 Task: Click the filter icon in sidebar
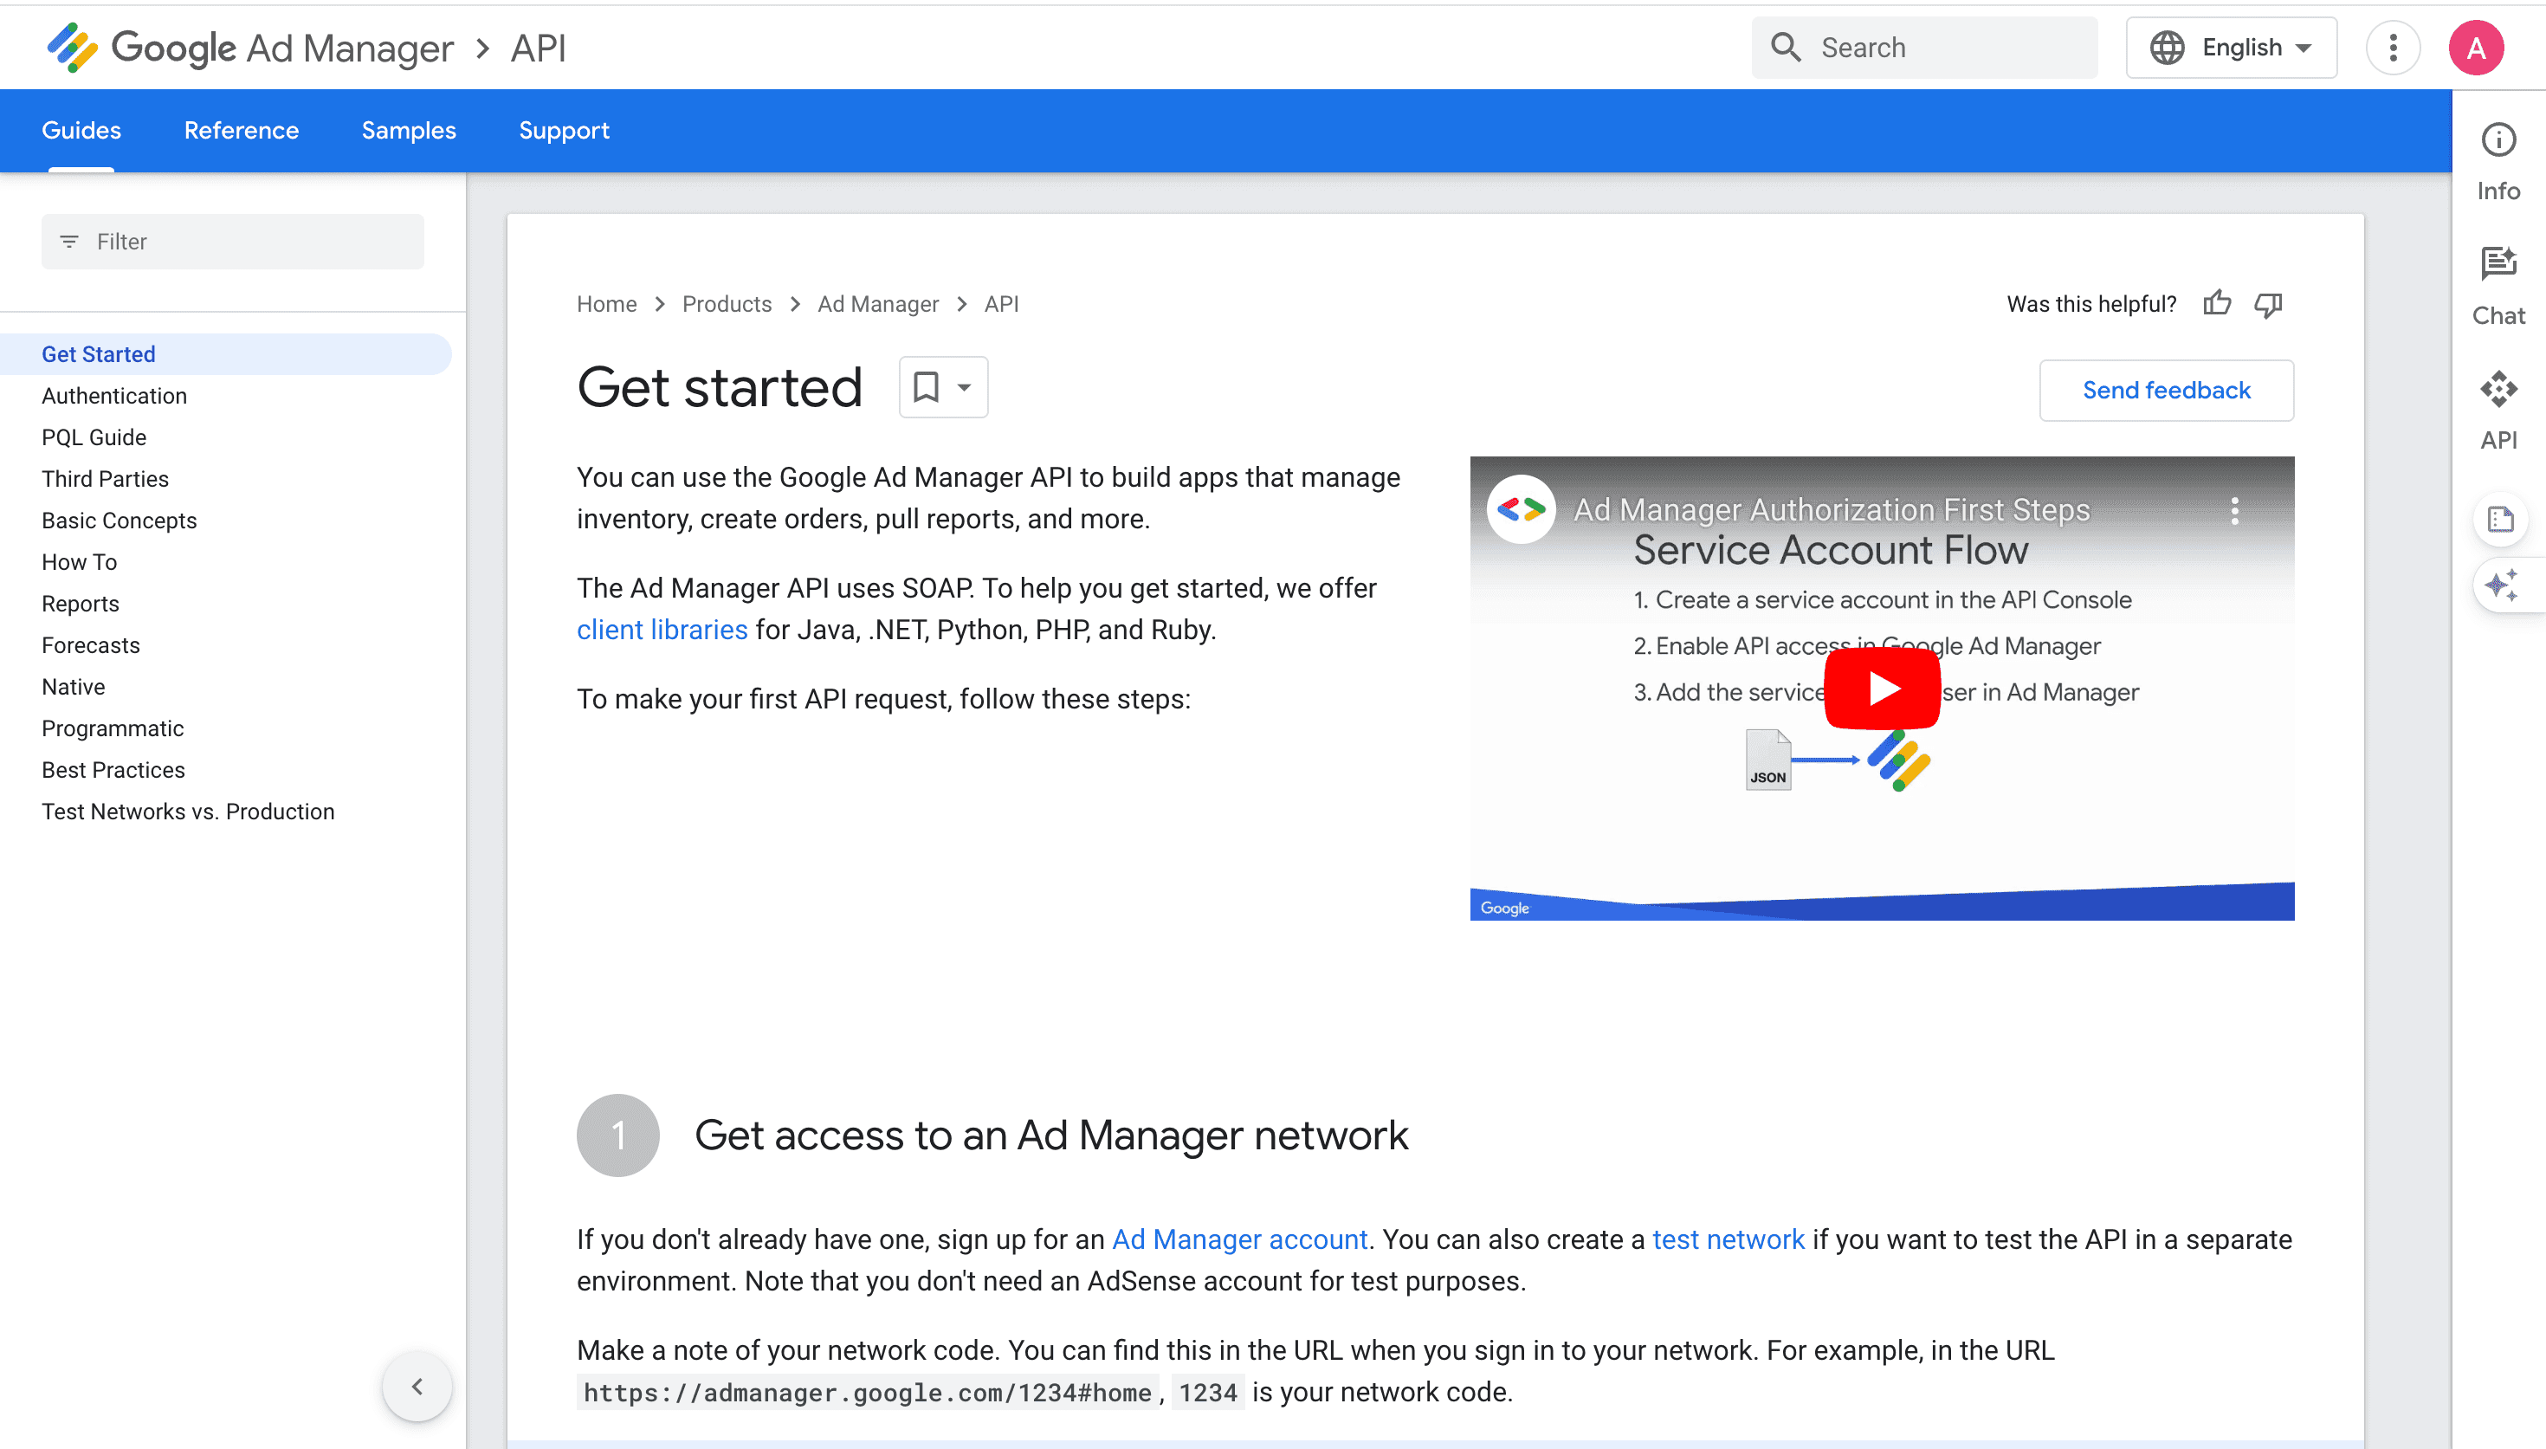click(68, 241)
